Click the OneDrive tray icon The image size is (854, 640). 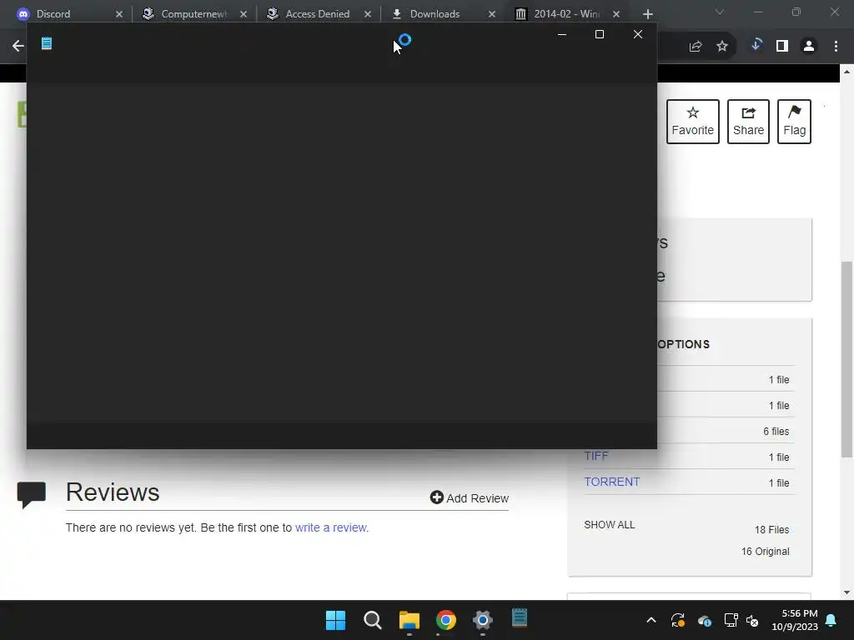pos(704,620)
